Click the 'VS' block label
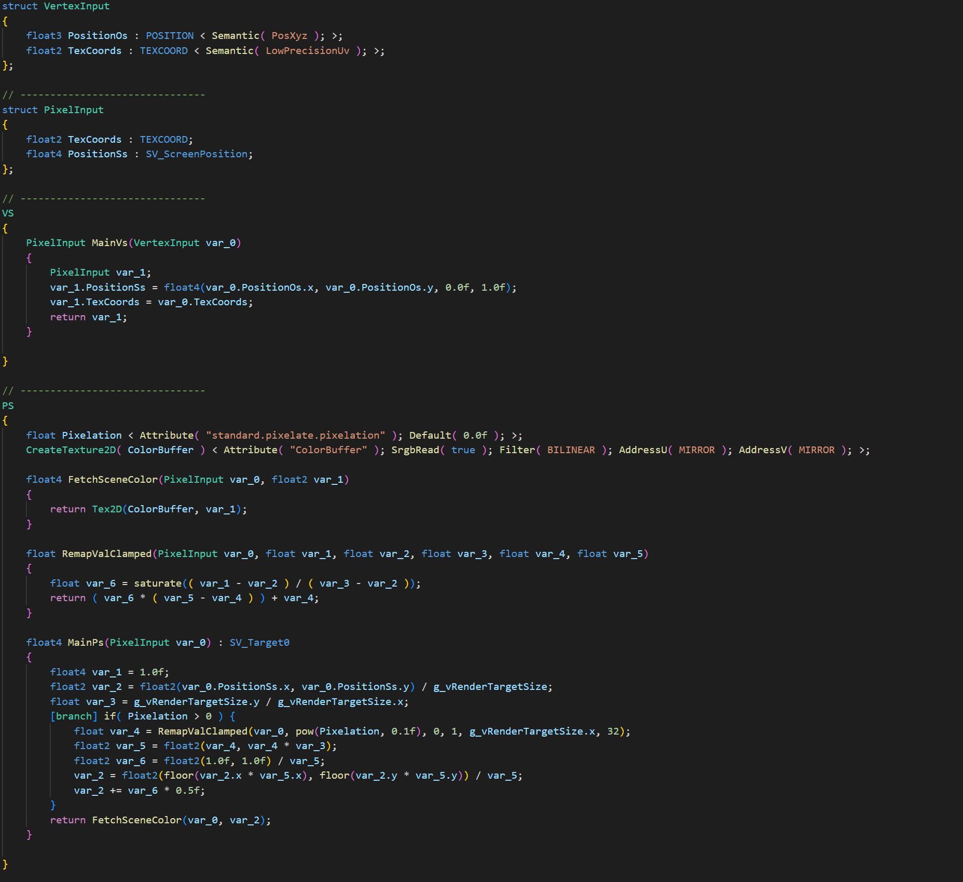The width and height of the screenshot is (963, 882). [8, 213]
